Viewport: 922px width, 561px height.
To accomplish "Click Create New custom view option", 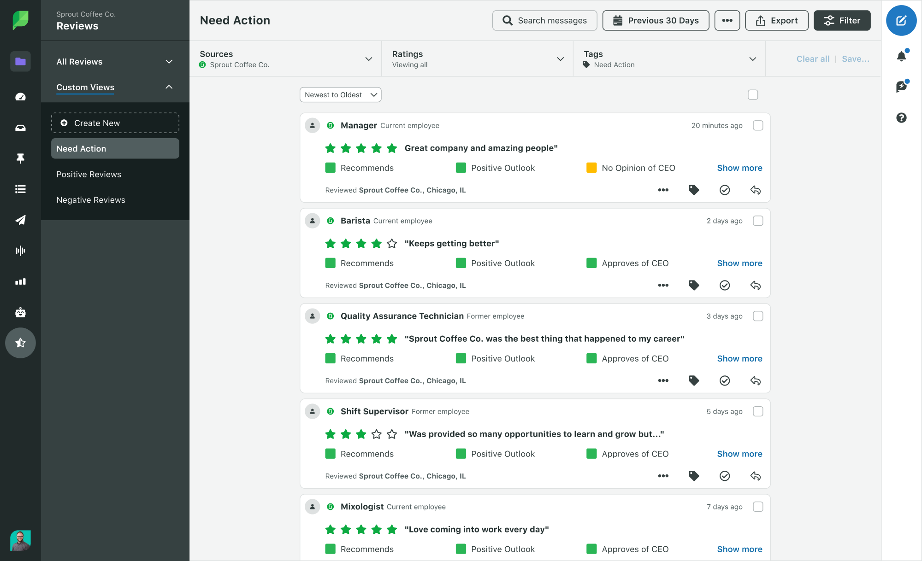I will point(115,123).
